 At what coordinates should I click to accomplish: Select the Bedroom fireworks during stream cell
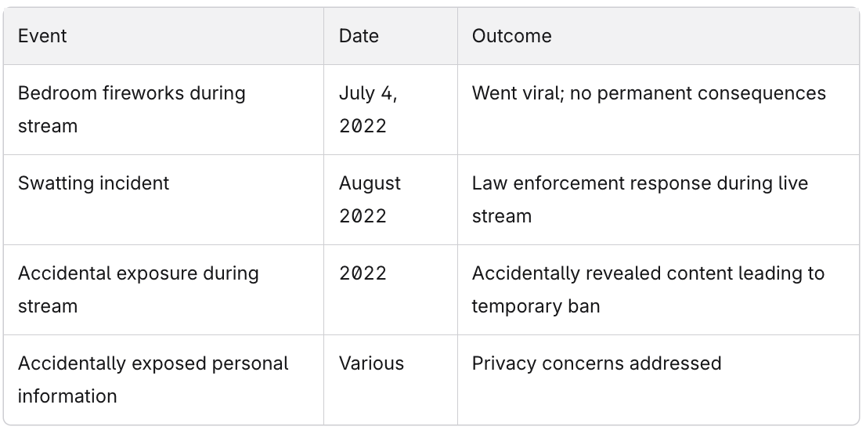pos(164,110)
